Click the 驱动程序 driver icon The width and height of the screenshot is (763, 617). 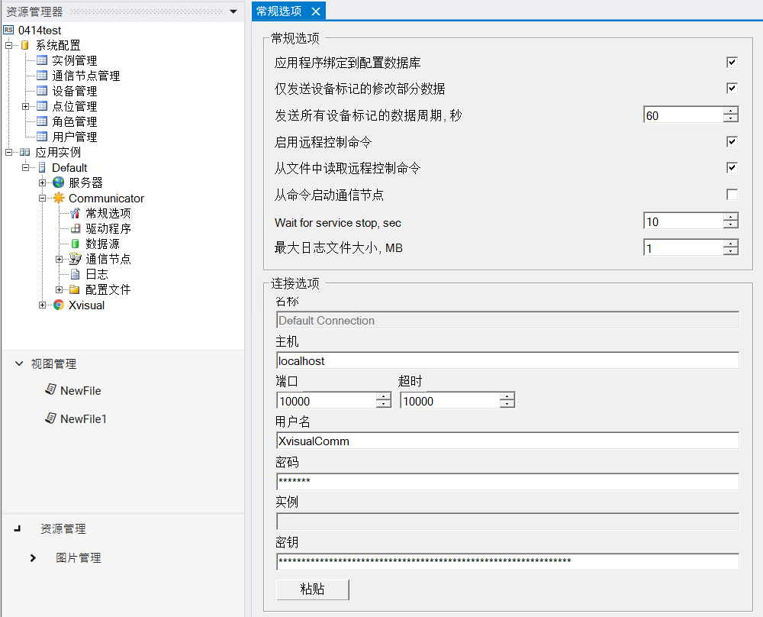click(x=75, y=228)
